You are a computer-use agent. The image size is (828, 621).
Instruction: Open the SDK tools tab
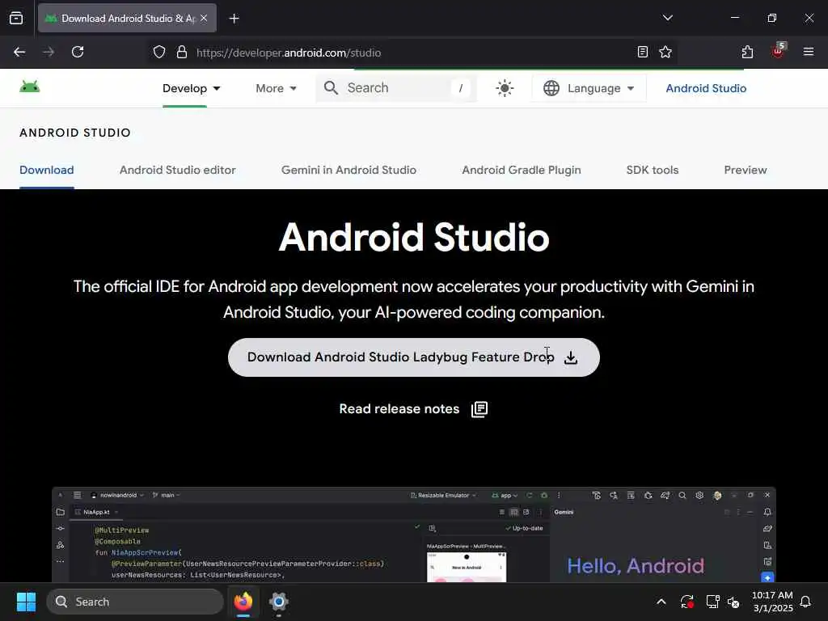tap(653, 170)
